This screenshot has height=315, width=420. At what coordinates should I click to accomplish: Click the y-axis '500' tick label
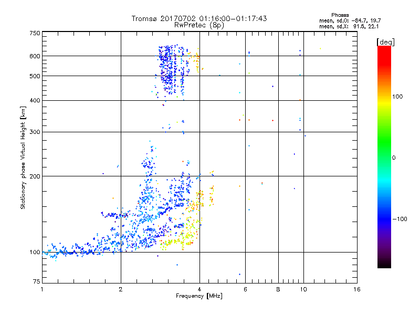click(x=35, y=76)
